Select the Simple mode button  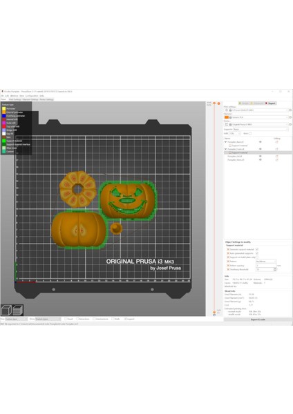click(244, 103)
